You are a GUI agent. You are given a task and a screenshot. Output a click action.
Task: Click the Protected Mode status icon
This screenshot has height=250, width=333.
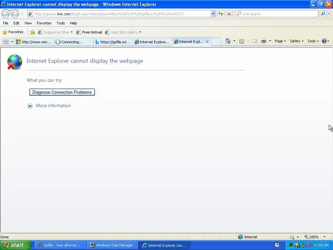click(x=292, y=237)
